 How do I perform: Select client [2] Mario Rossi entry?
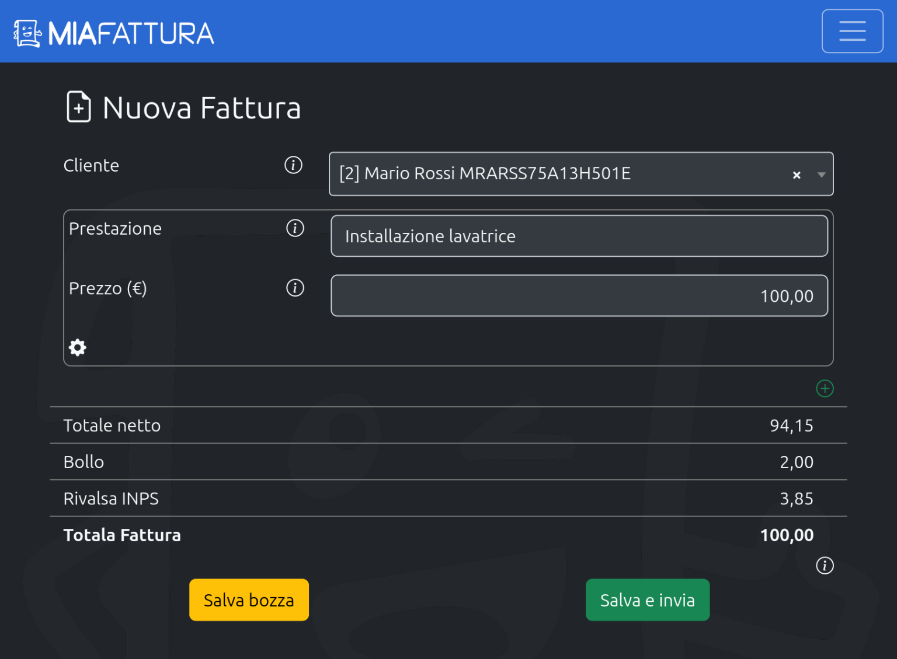pos(485,173)
